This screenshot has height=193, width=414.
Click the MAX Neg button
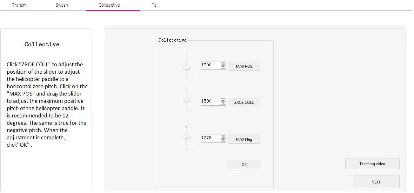(244, 139)
